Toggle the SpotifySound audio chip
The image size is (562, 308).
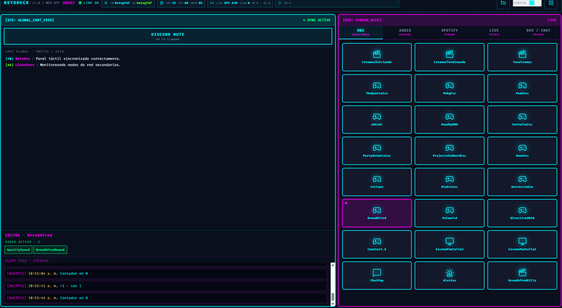tap(18, 250)
